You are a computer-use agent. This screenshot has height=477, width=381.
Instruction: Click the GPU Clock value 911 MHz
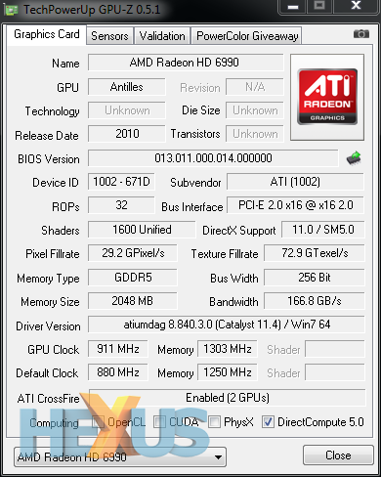[118, 349]
